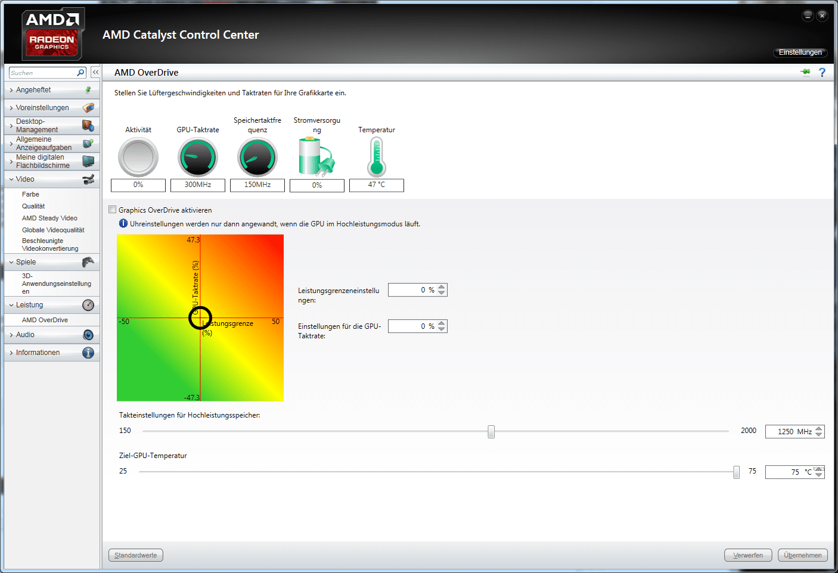The height and width of the screenshot is (573, 838).
Task: Click the Standardwerte button
Action: (x=136, y=555)
